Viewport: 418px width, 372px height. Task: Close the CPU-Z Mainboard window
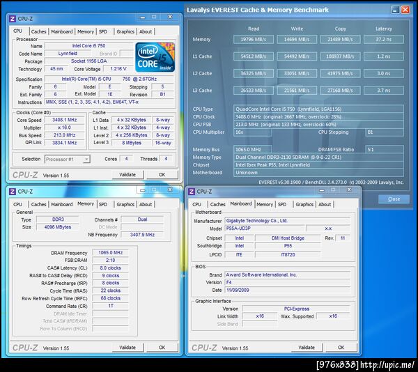[349, 189]
